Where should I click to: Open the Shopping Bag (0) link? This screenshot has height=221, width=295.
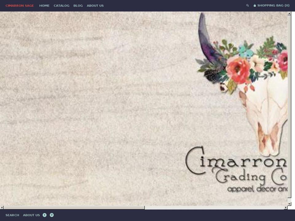[x=271, y=6]
